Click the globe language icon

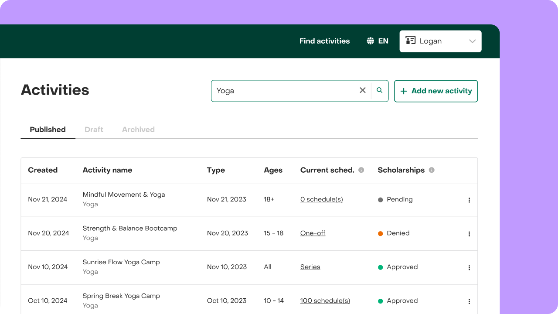pos(371,41)
